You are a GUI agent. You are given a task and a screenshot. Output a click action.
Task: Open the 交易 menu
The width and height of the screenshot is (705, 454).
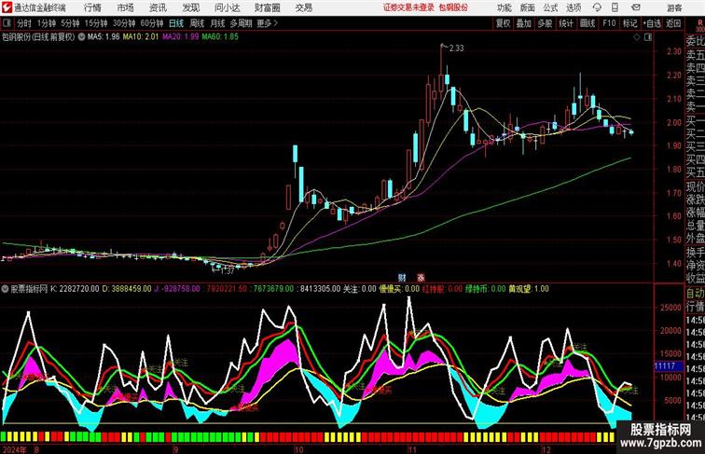point(303,7)
